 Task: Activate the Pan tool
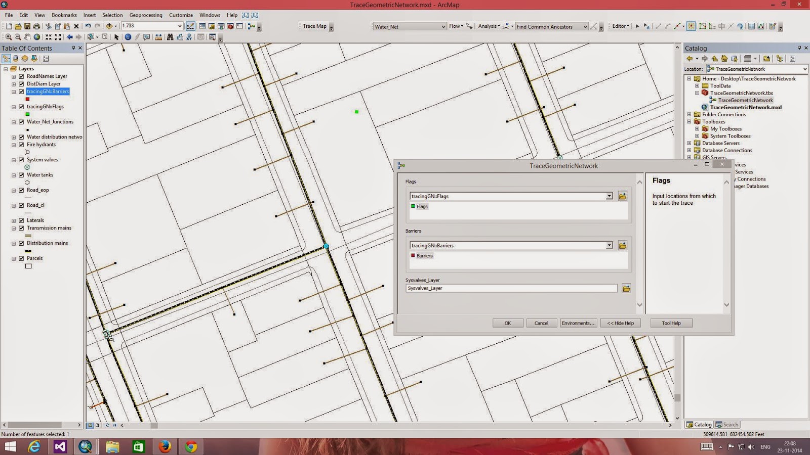(28, 37)
